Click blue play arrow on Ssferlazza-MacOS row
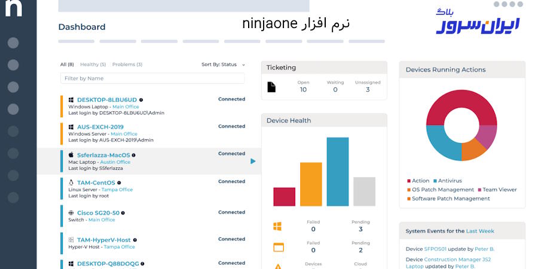 253,161
